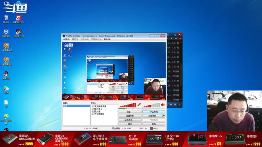Screen dimensions: 262x147
Task: Open the Recycle Bin (回收站) desktop icon
Action: 6,19
